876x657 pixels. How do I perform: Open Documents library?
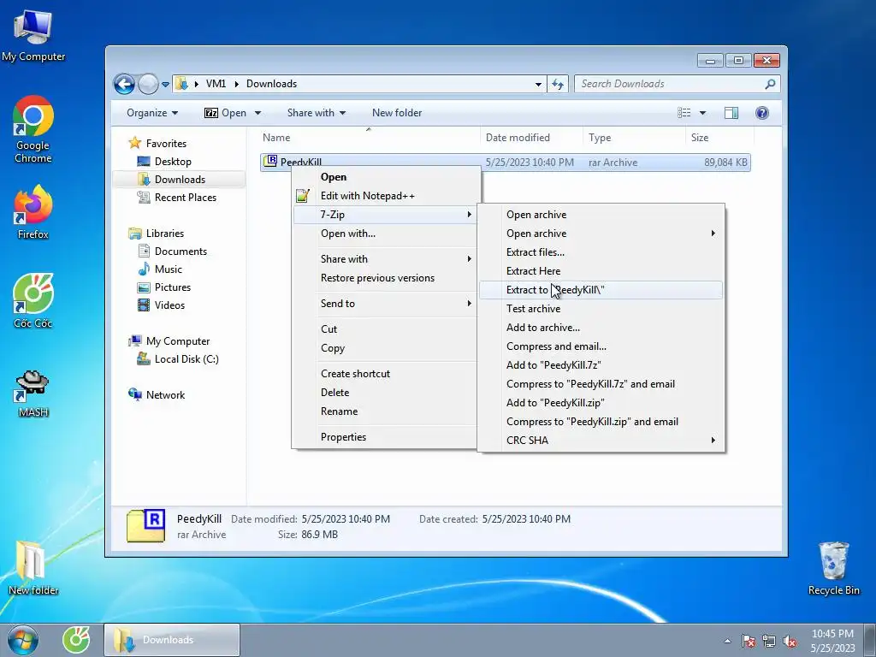[181, 252]
